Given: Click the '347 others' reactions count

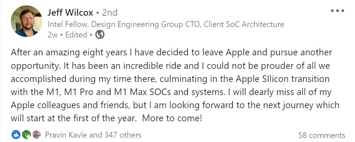Looking at the screenshot, I should point(123,135).
